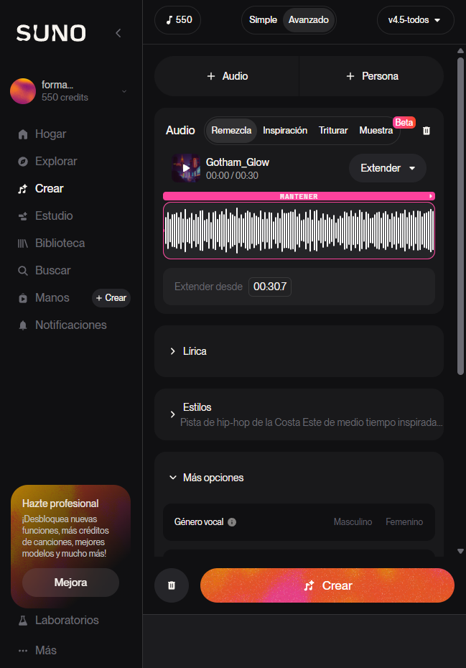466x668 pixels.
Task: Open Explorar compass icon in sidebar
Action: (23, 162)
